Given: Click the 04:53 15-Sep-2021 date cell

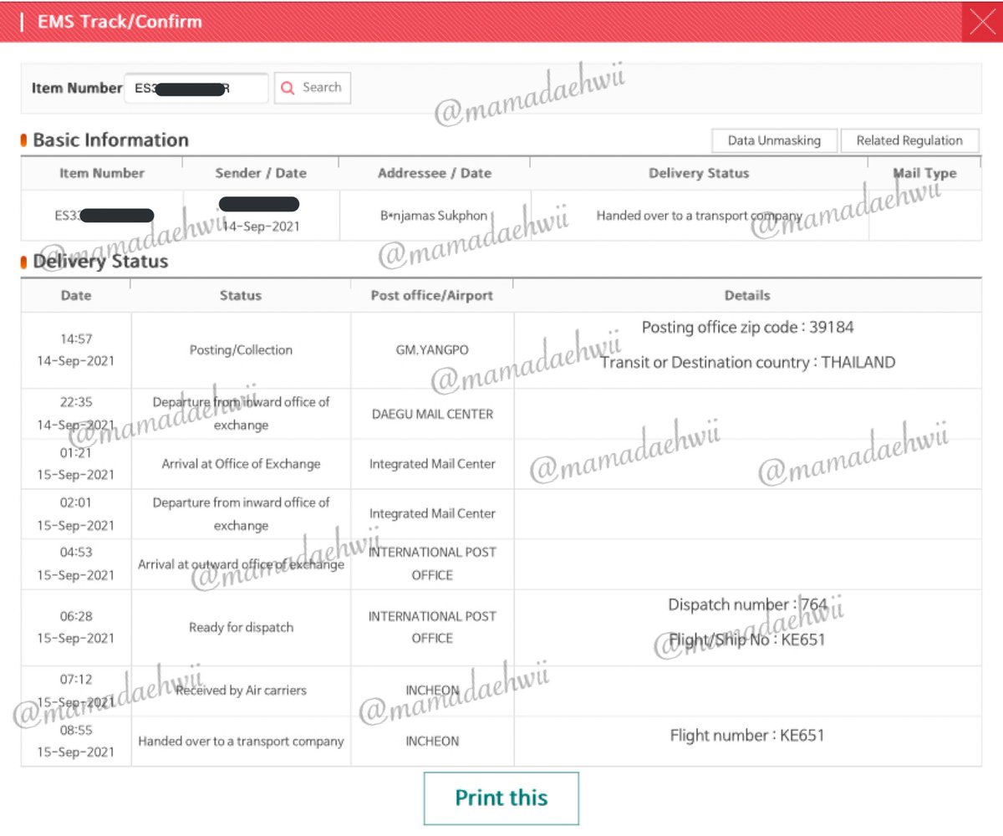Looking at the screenshot, I should tap(76, 564).
